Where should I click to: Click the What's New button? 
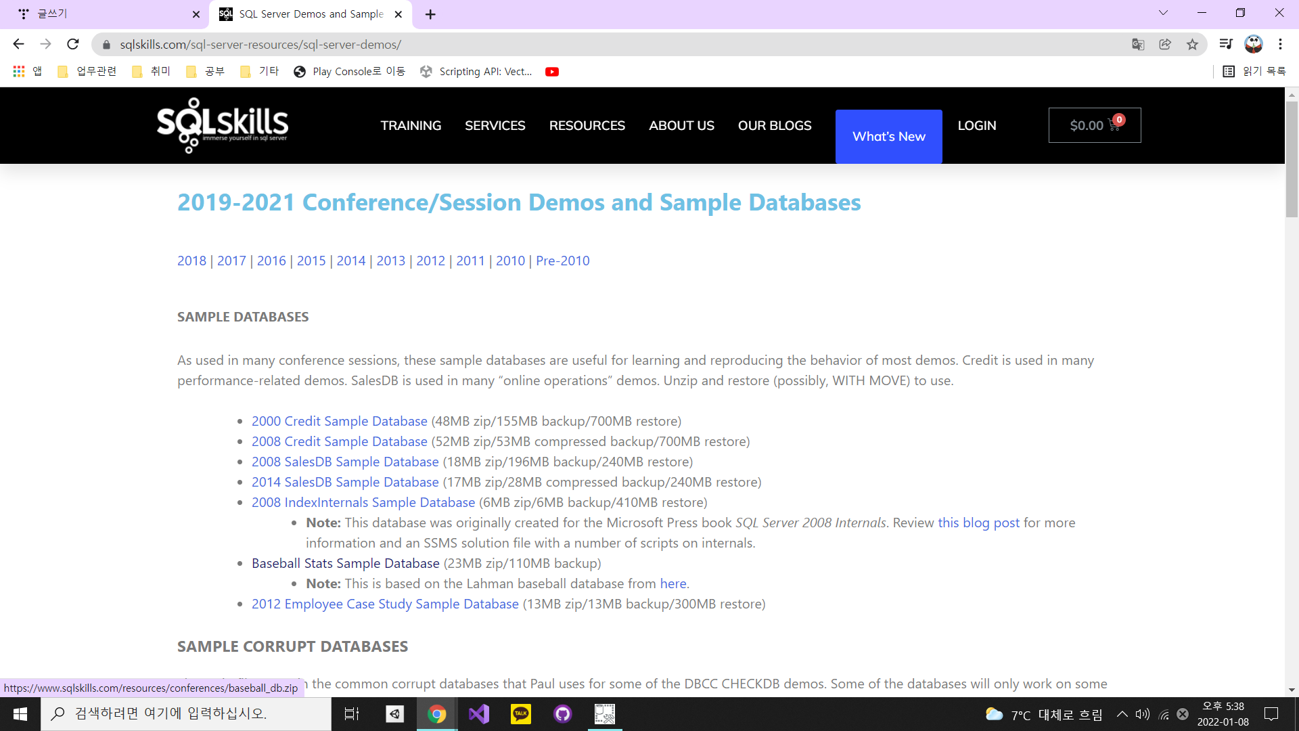tap(889, 136)
